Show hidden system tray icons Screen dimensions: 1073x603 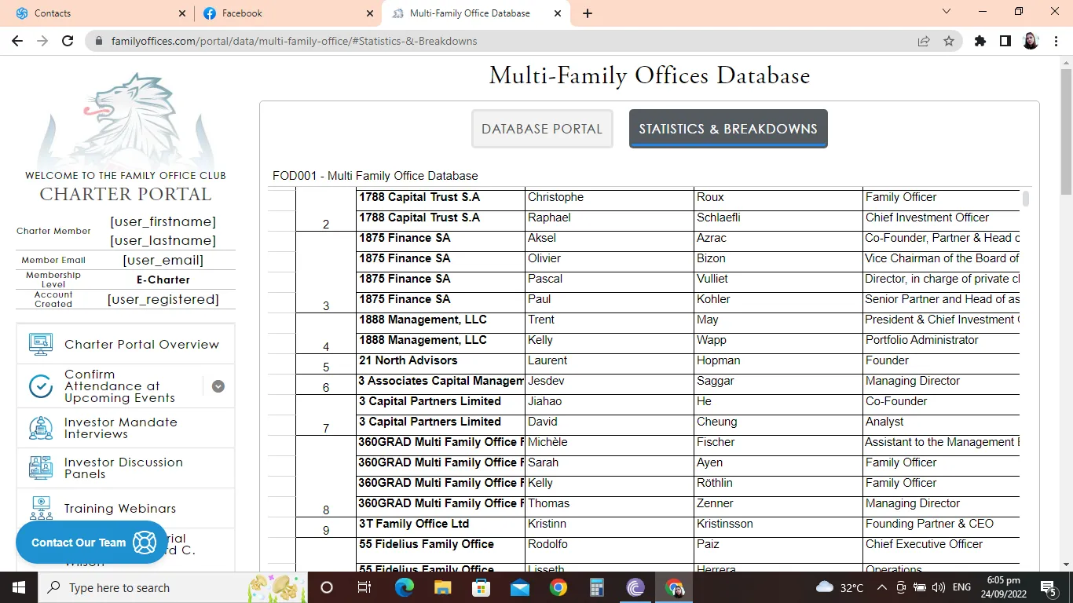point(882,587)
